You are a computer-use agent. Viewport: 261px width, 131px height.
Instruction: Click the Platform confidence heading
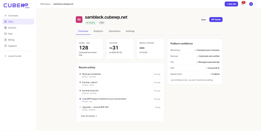182,44
